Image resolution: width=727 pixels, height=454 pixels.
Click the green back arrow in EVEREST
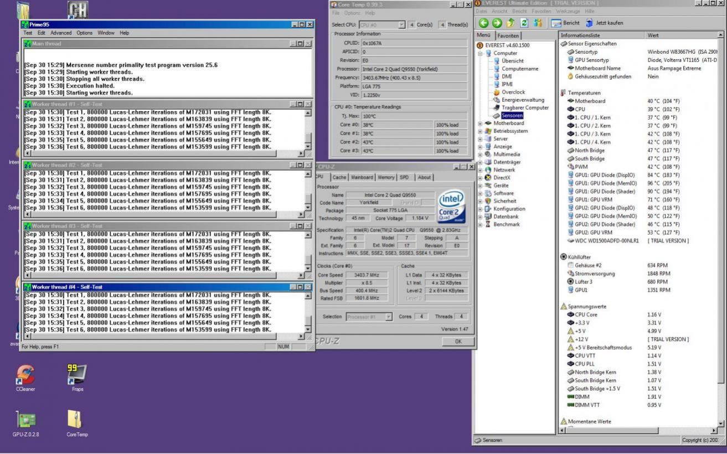[483, 23]
